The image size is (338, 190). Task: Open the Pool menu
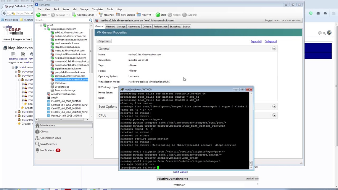click(x=56, y=9)
